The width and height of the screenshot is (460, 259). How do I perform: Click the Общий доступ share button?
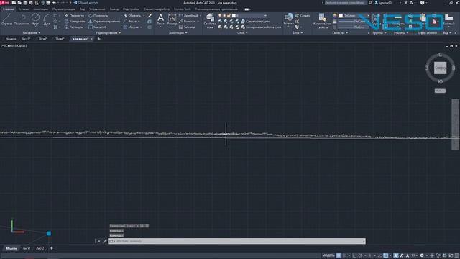point(86,3)
